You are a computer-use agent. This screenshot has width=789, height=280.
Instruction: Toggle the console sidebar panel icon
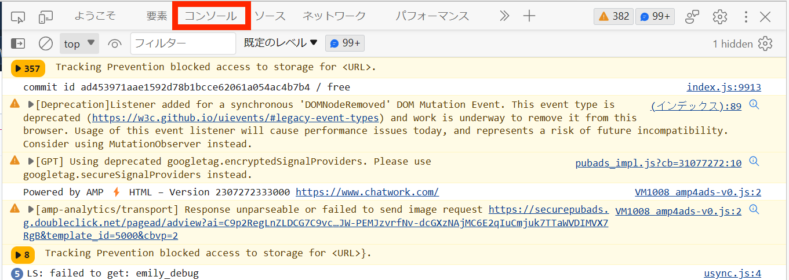tap(18, 43)
